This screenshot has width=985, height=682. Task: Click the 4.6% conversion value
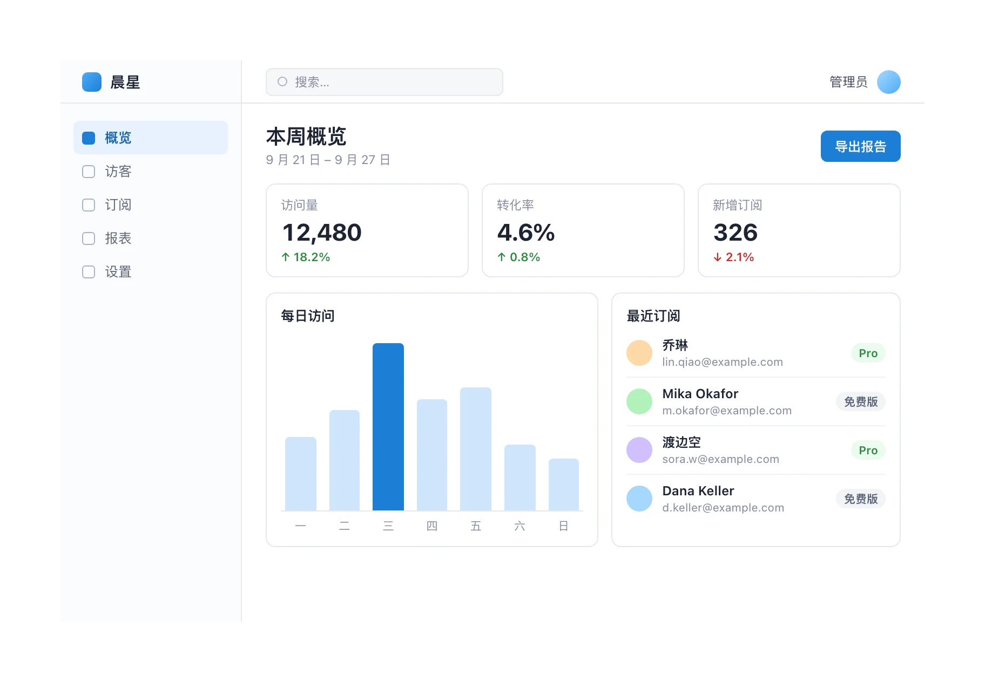click(526, 233)
